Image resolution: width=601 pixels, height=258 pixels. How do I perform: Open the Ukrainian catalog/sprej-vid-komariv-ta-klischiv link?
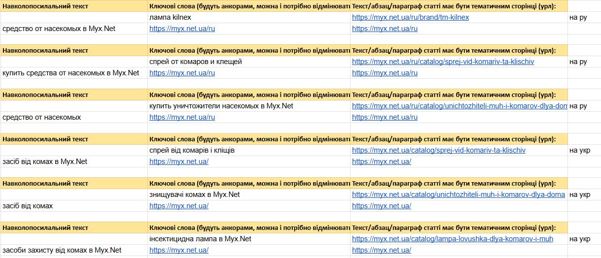(439, 150)
